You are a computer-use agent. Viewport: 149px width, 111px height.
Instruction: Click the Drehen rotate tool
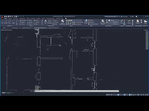tap(30, 20)
